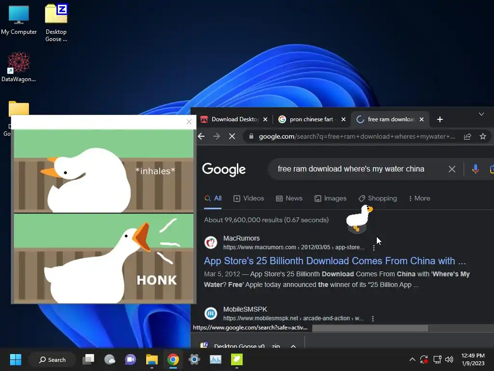Open the Windows Start menu
This screenshot has width=494, height=371.
(15, 359)
